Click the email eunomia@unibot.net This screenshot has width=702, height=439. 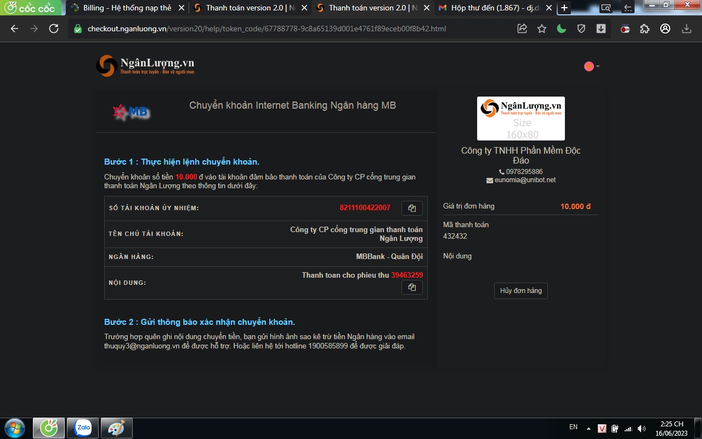pos(525,180)
